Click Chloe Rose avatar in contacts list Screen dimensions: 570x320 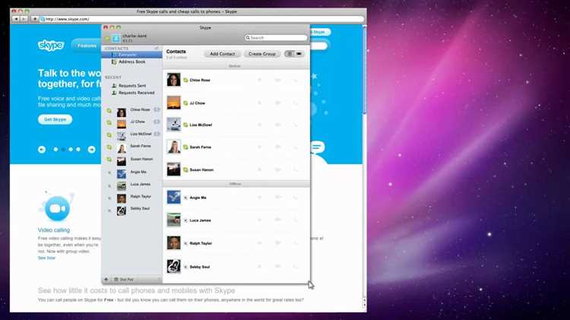pos(174,80)
